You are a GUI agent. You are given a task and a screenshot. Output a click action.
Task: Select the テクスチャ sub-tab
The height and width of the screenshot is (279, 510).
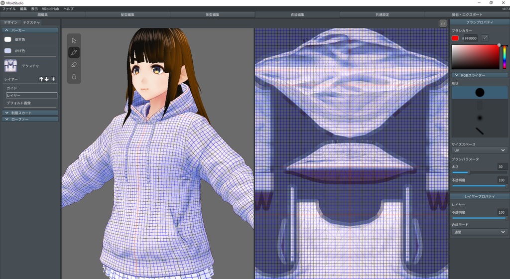[x=31, y=22]
